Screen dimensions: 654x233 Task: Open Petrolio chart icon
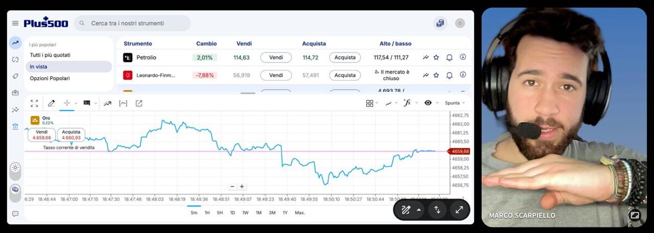(426, 57)
